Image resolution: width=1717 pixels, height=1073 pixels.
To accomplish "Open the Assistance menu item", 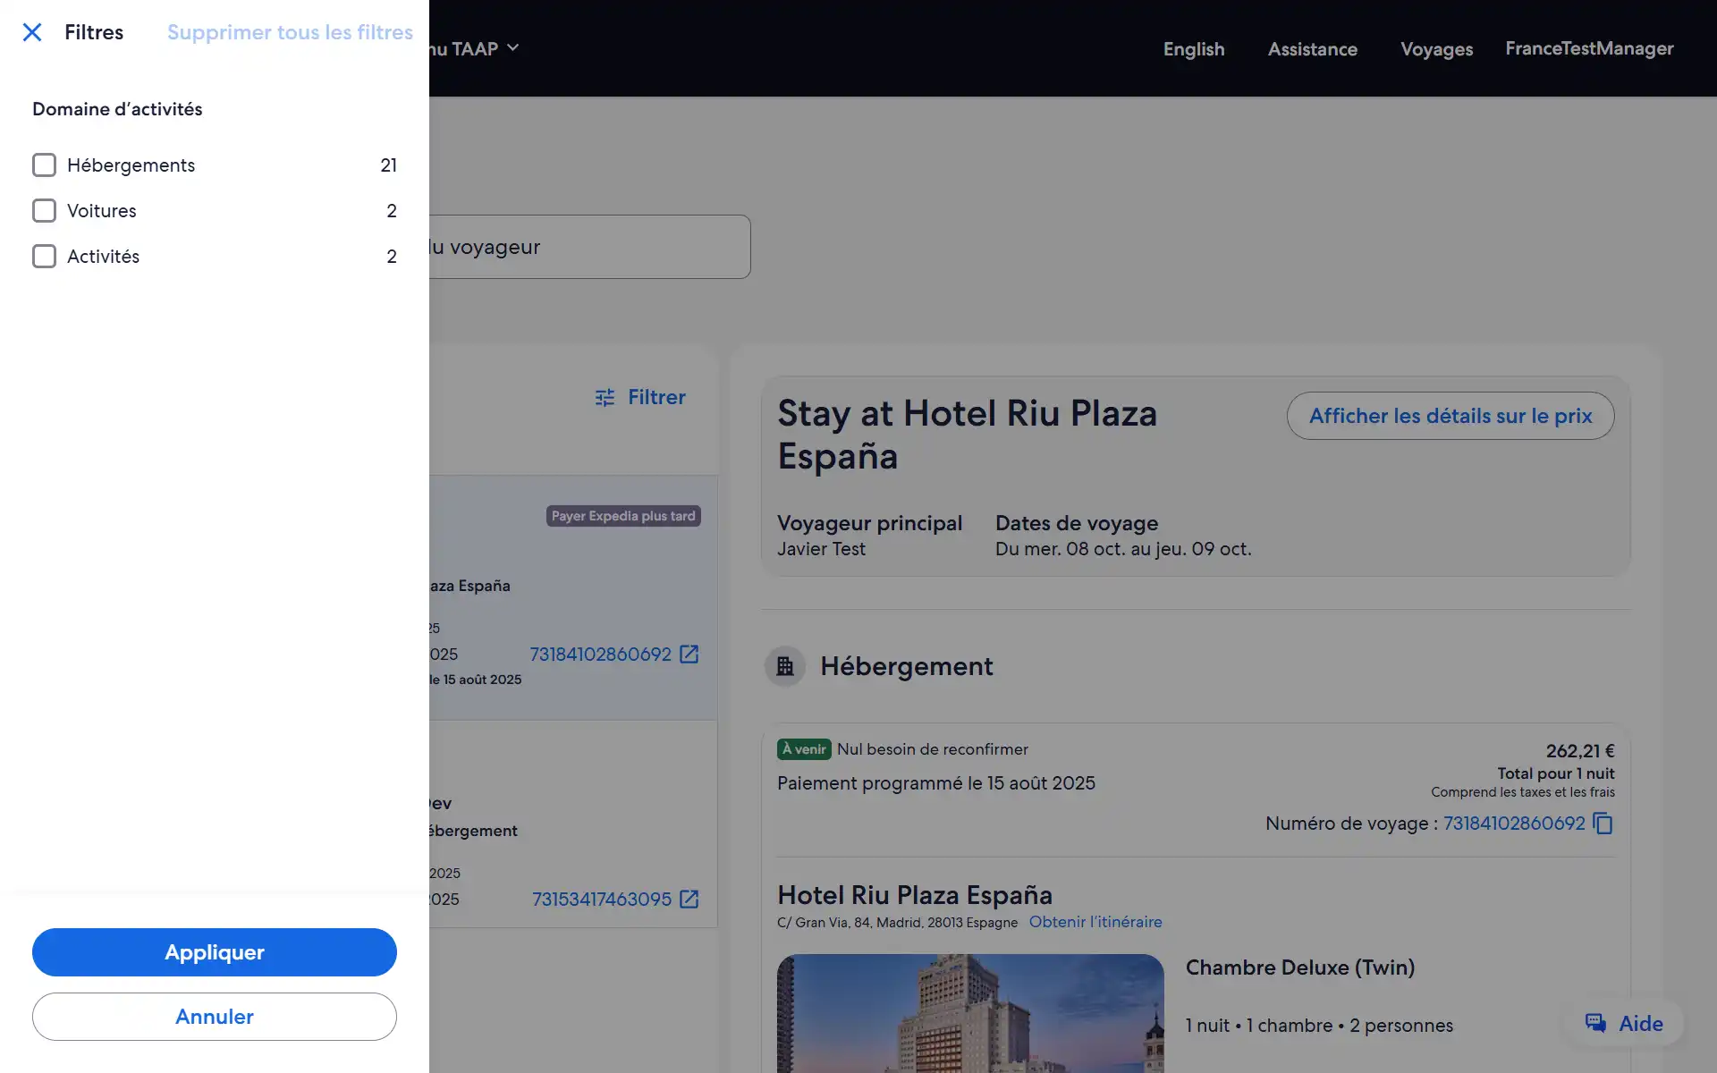I will coord(1312,49).
